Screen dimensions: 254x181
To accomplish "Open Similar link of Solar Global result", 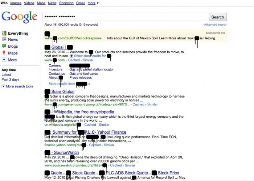I will click(x=152, y=104).
